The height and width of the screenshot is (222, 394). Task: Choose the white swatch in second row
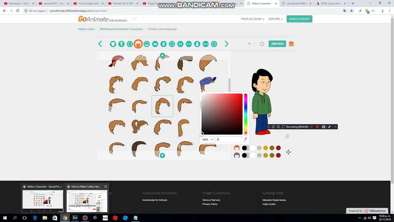(x=253, y=155)
